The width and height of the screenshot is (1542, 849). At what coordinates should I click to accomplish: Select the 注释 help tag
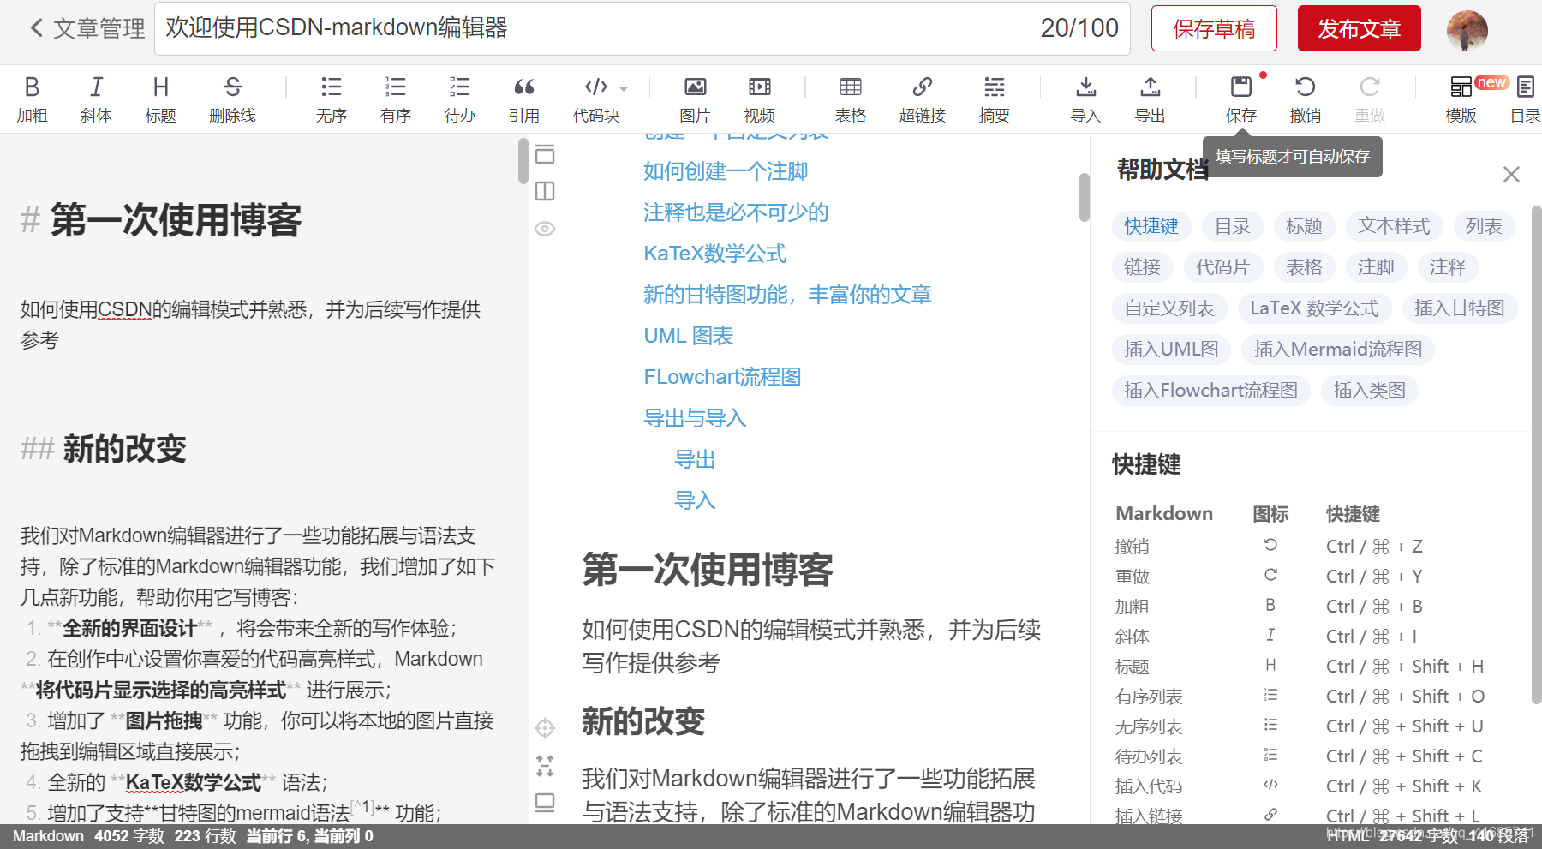pyautogui.click(x=1448, y=267)
